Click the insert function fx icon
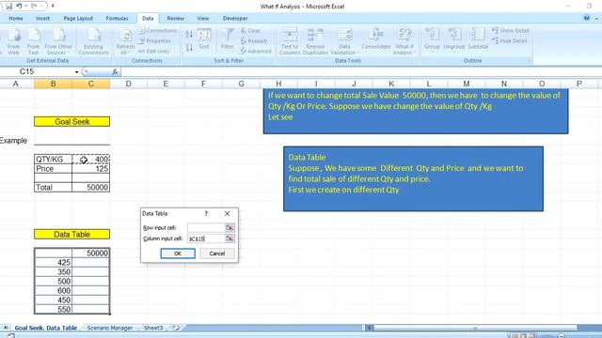This screenshot has width=602, height=338. [115, 71]
